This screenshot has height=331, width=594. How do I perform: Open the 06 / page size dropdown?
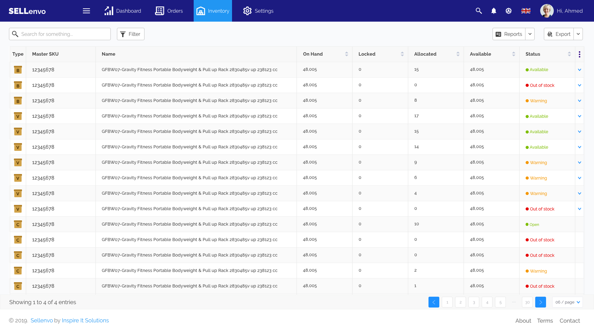567,302
